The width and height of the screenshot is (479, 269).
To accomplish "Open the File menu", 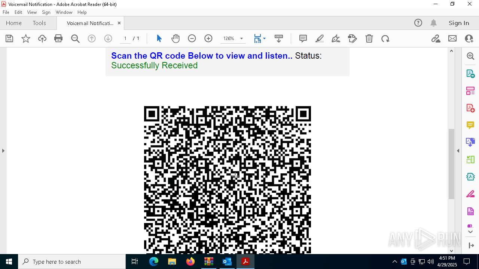I will [6, 12].
